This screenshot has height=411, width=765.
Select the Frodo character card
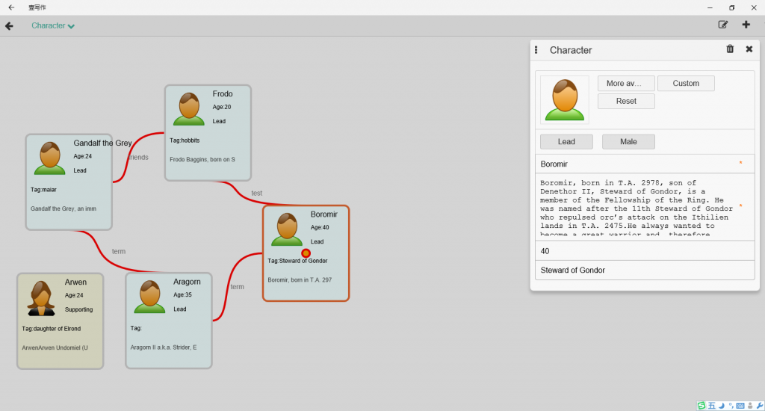[208, 133]
